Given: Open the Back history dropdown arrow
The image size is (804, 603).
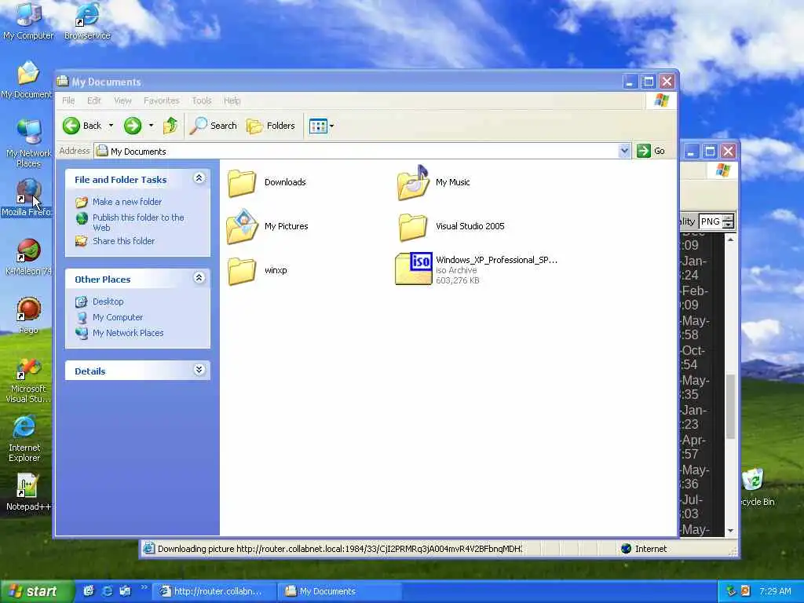Looking at the screenshot, I should coord(111,126).
